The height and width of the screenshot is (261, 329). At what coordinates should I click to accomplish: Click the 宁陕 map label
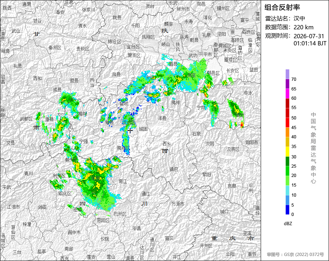click(201, 108)
